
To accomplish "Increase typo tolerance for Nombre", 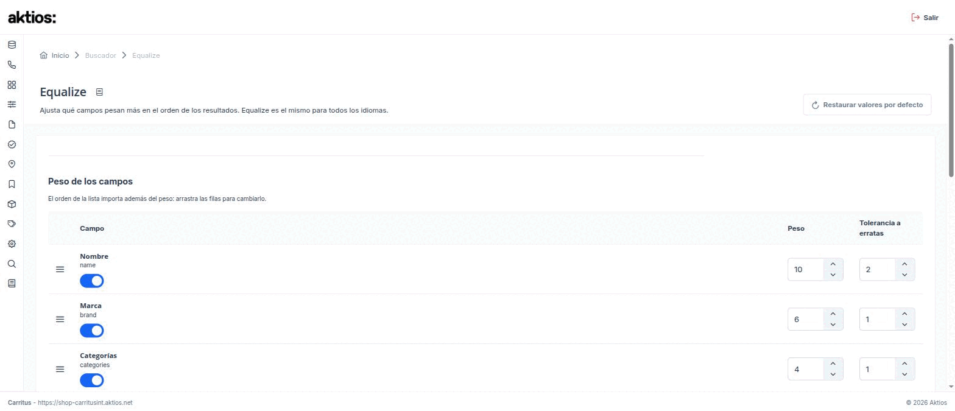I will pyautogui.click(x=904, y=264).
